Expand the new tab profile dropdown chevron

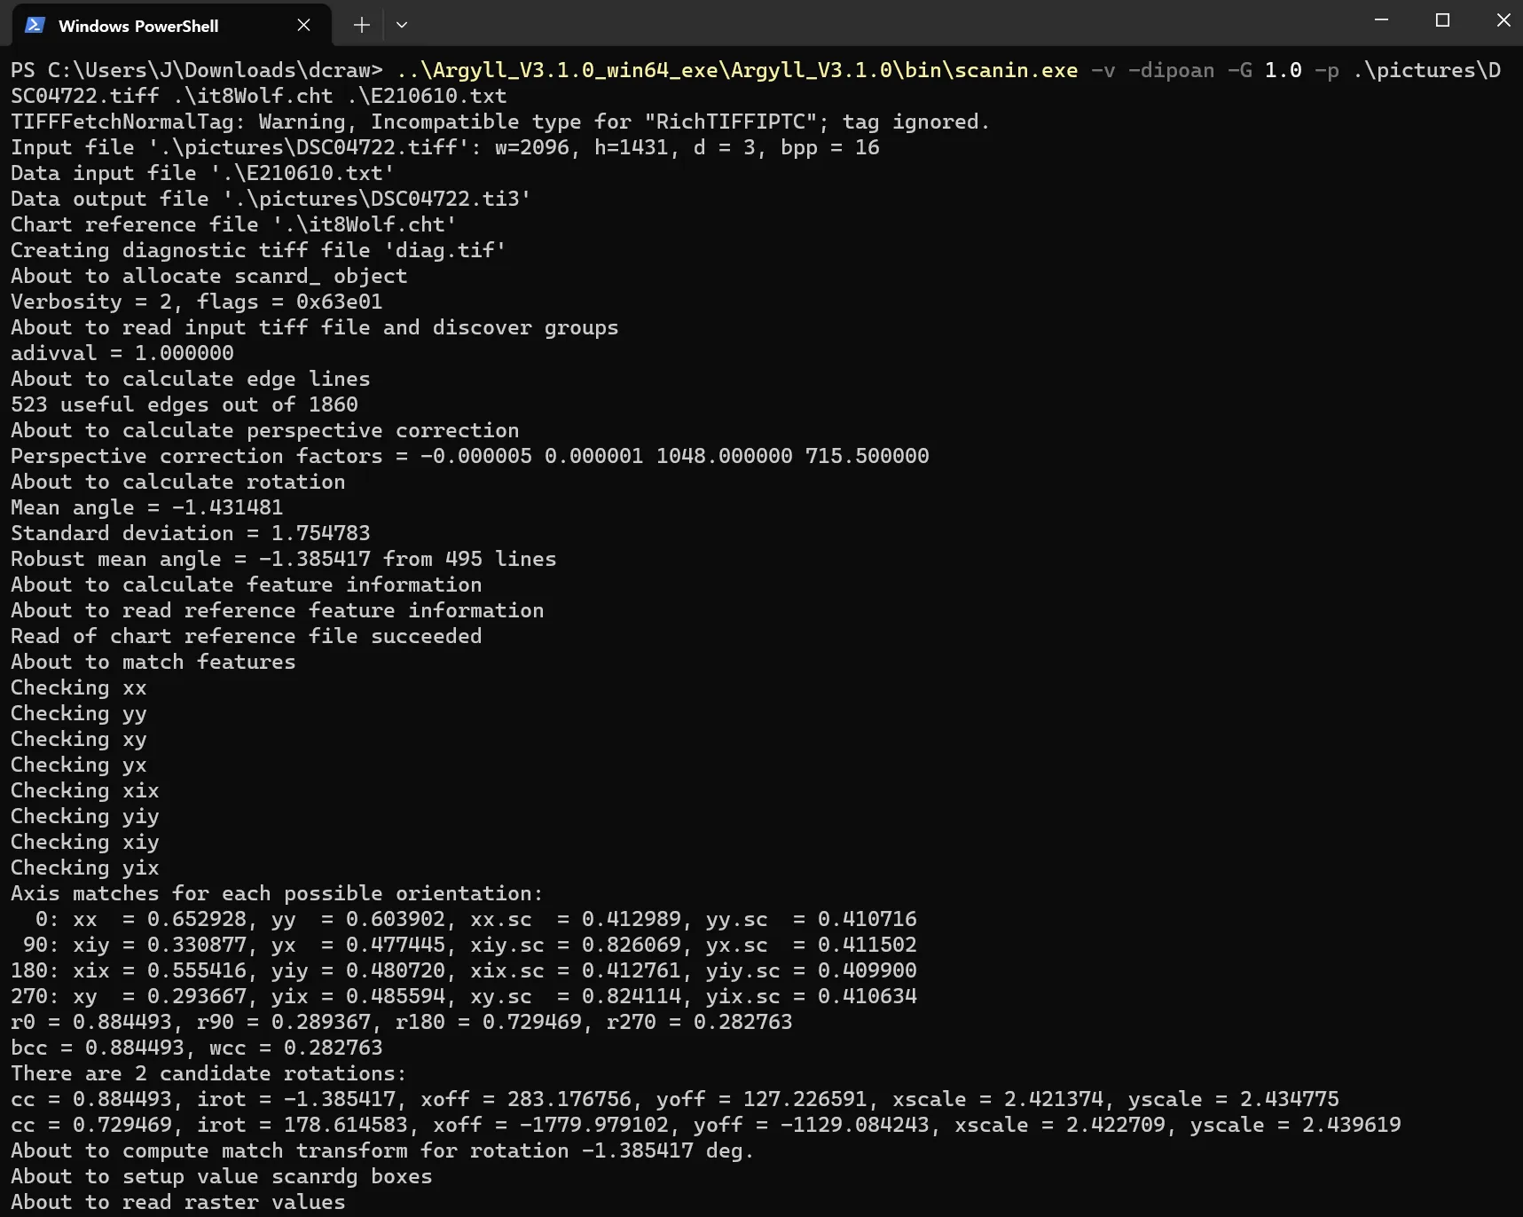tap(402, 25)
